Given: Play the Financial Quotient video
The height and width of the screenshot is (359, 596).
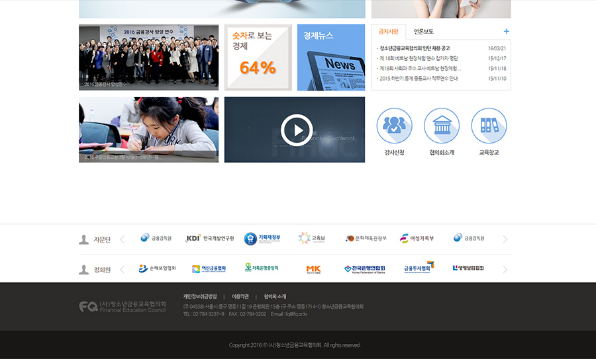Looking at the screenshot, I should pos(295,130).
